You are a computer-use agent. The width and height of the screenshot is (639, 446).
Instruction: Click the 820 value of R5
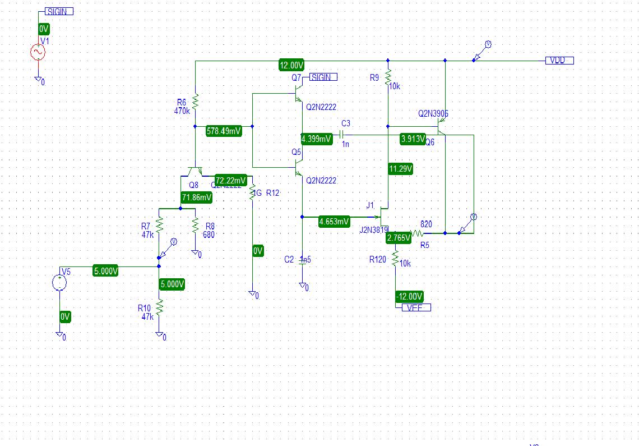[426, 224]
